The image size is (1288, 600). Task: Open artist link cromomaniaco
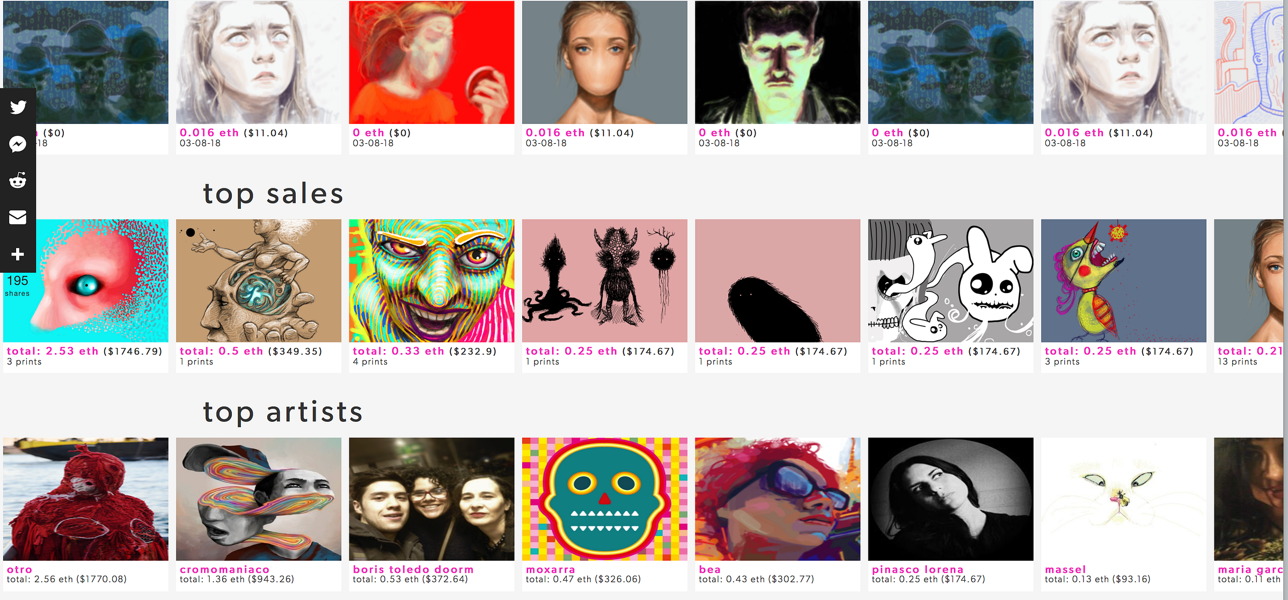(x=224, y=569)
